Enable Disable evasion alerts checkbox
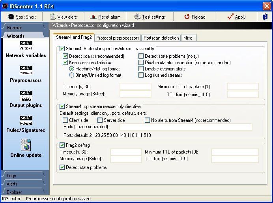The width and height of the screenshot is (273, 203). coord(141,69)
